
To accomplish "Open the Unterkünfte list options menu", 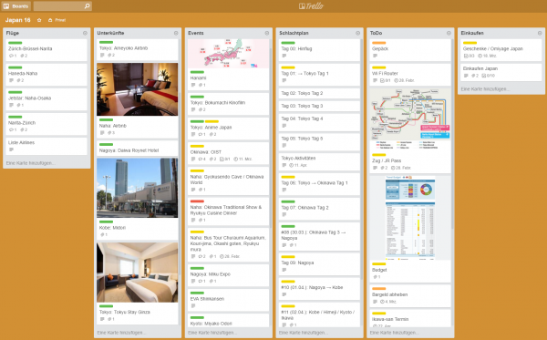I will click(x=176, y=33).
